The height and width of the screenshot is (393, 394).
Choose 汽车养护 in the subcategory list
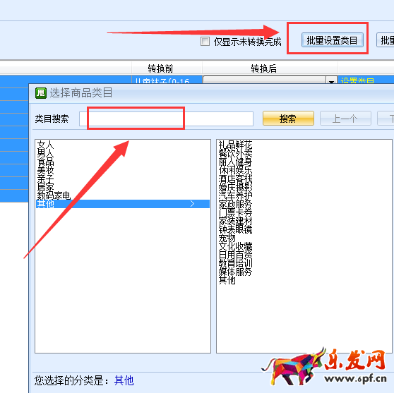point(235,195)
